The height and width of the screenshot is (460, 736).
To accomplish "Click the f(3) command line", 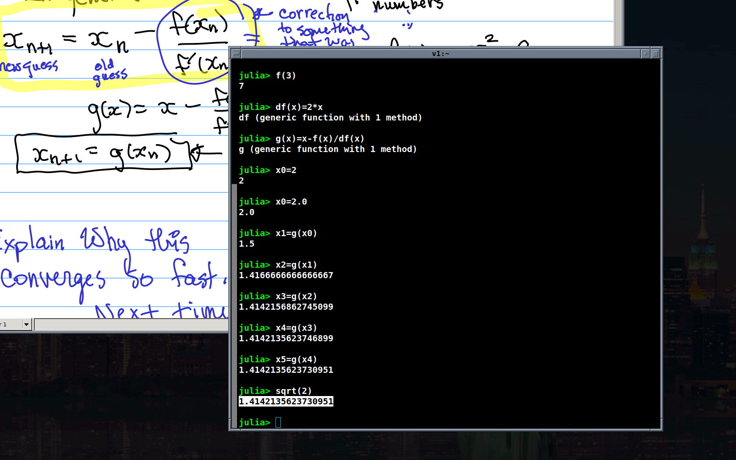I will click(x=286, y=75).
